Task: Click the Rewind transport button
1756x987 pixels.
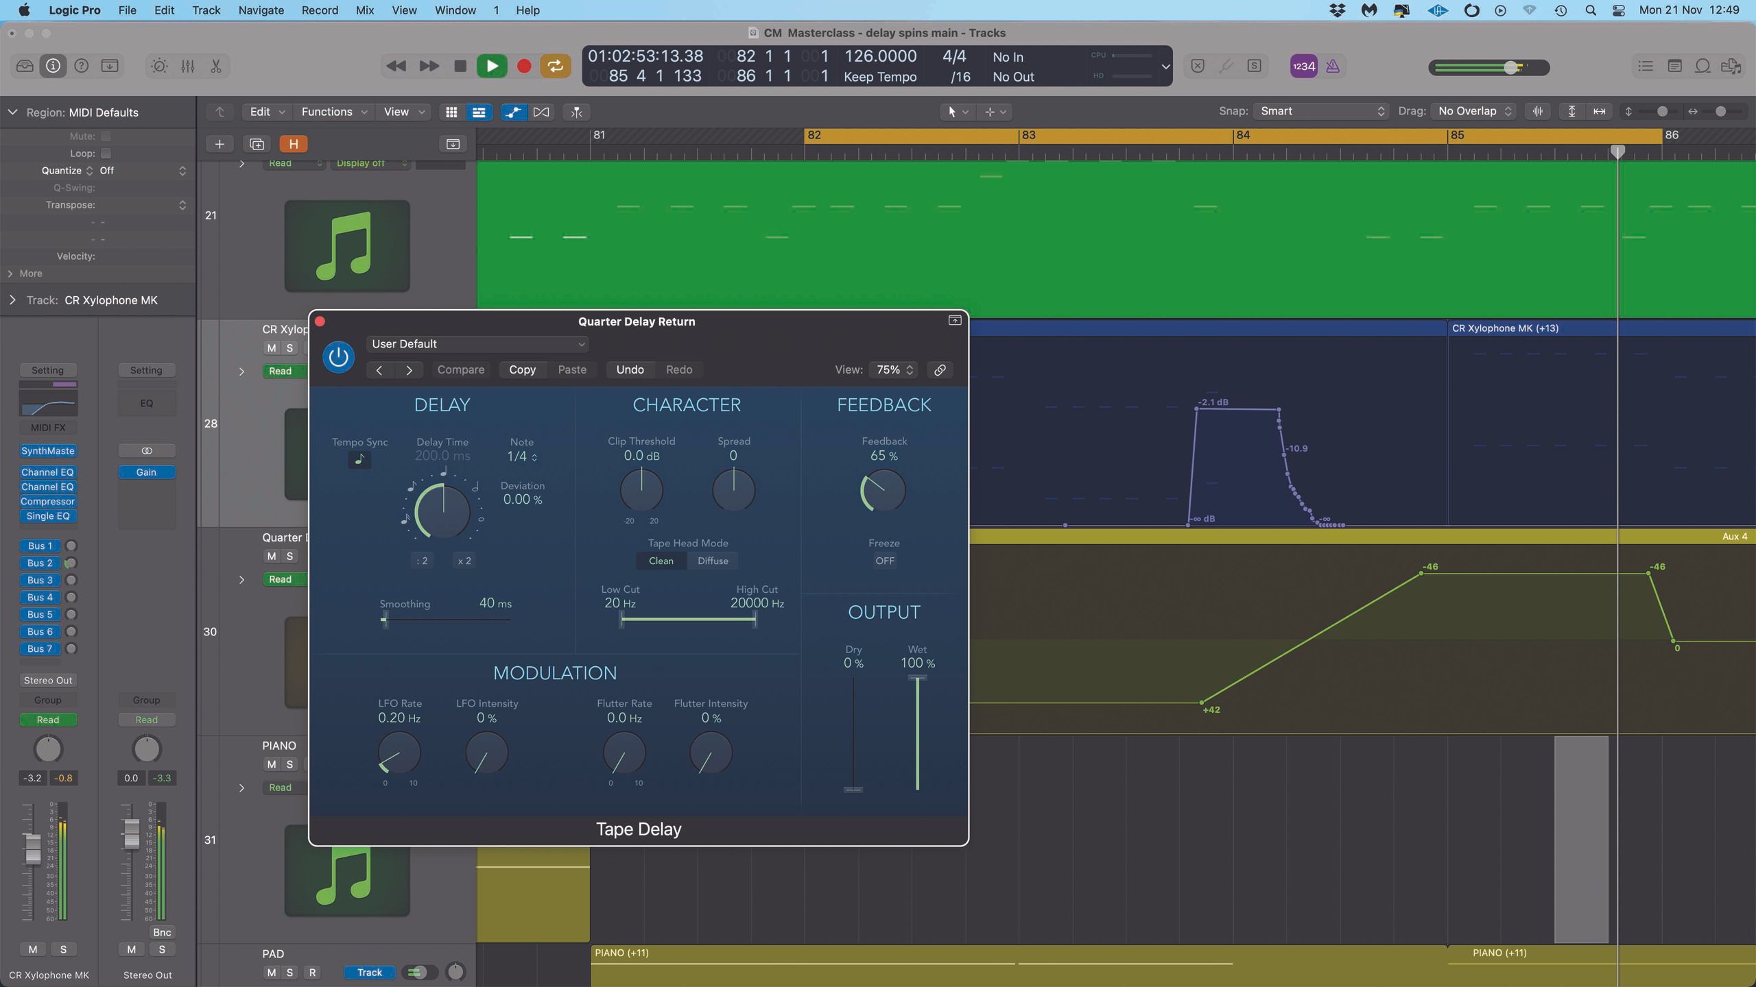Action: (396, 66)
